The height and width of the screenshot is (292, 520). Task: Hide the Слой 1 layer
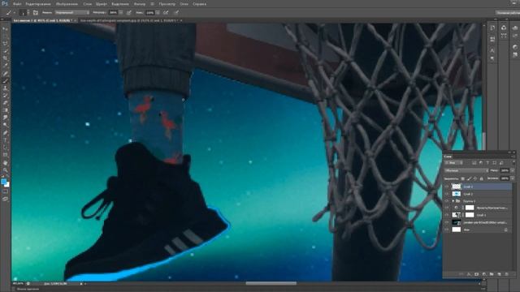point(447,215)
